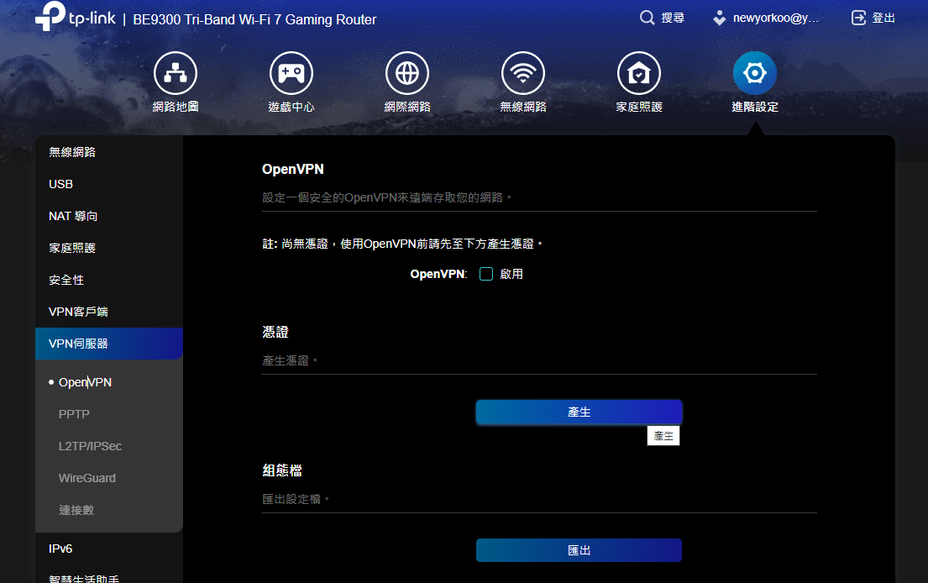Open the WireGuard submenu item

(87, 478)
